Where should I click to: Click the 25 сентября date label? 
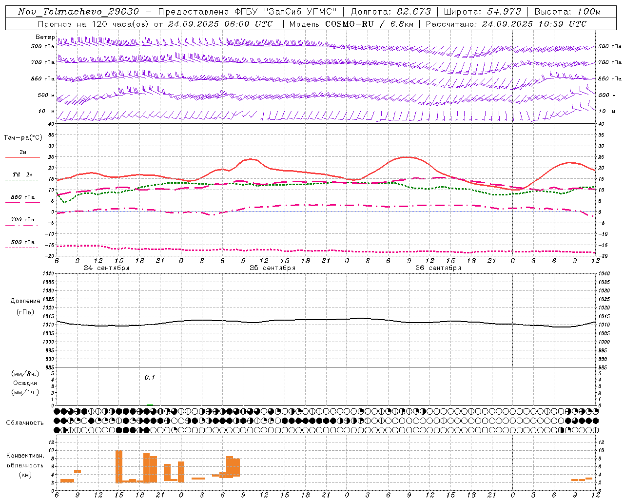pyautogui.click(x=273, y=268)
